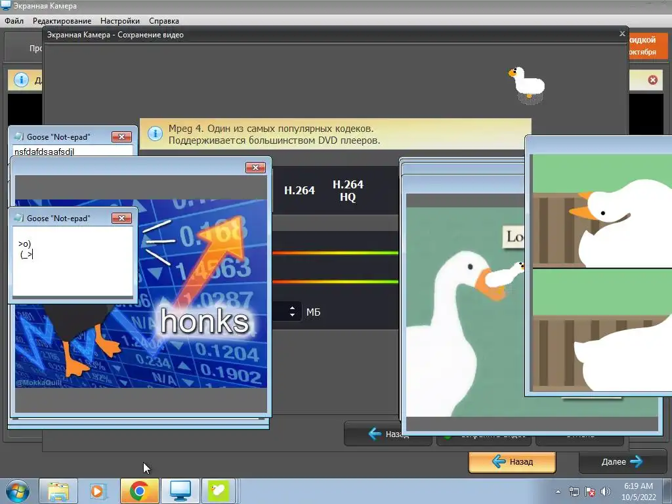Screen dimensions: 672x504
Task: Show hidden tray icons arrow
Action: click(558, 492)
